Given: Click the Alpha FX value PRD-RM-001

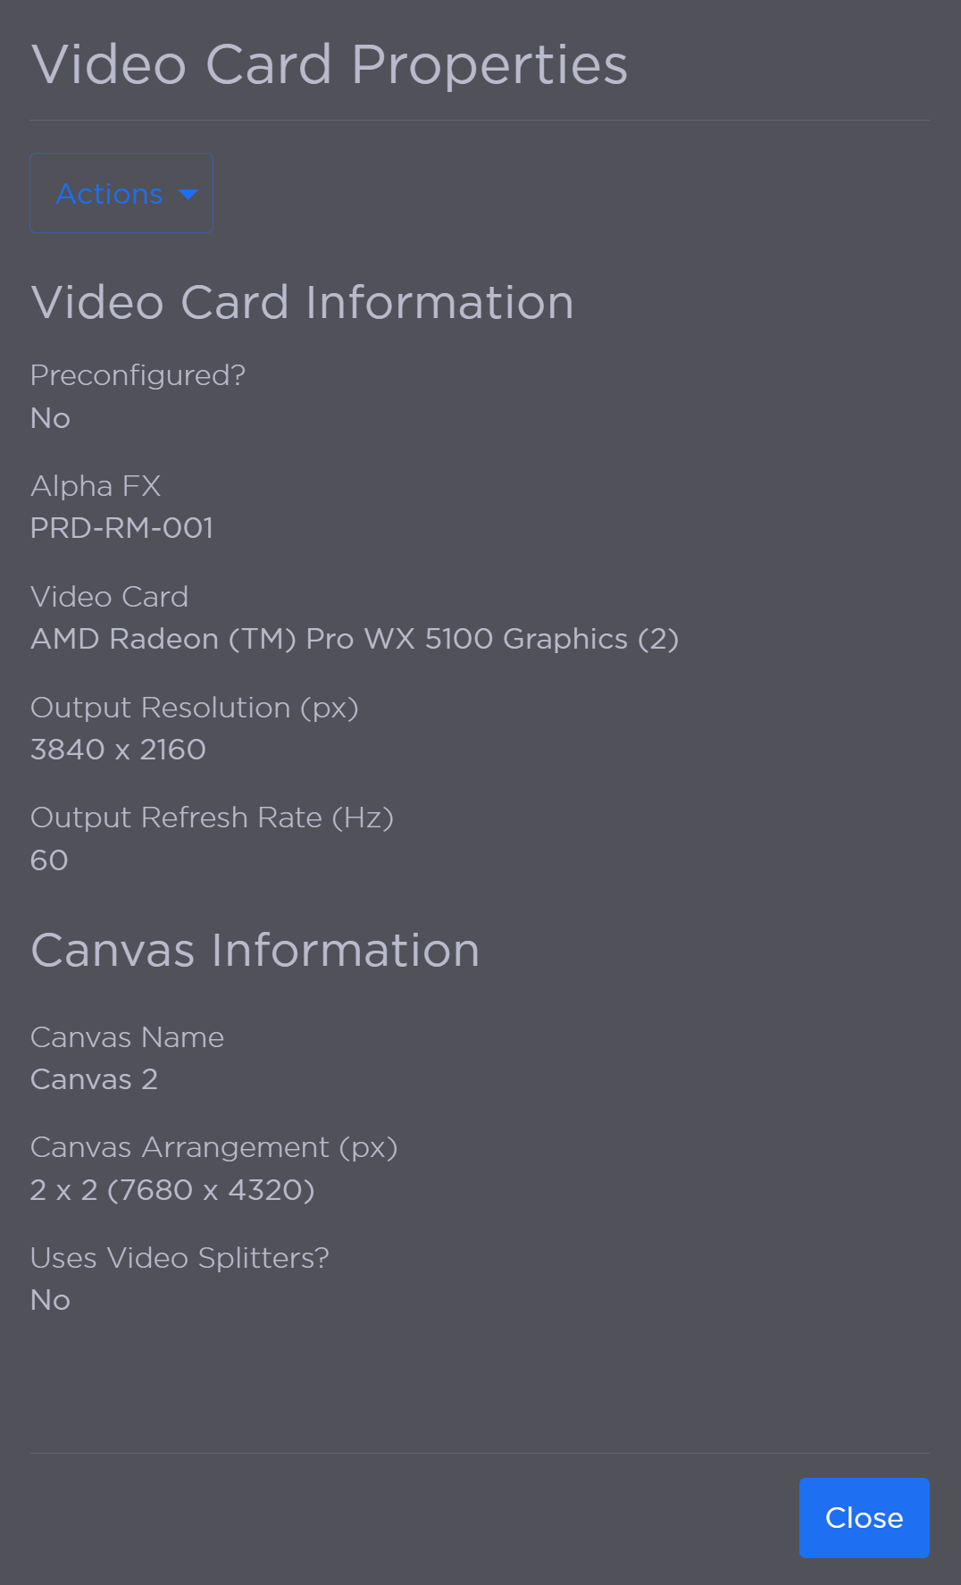Looking at the screenshot, I should click(x=122, y=528).
